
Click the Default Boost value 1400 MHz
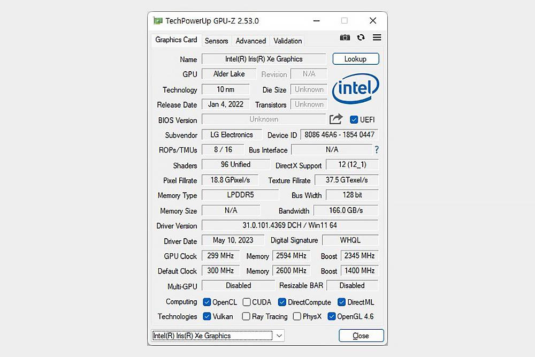[360, 271]
